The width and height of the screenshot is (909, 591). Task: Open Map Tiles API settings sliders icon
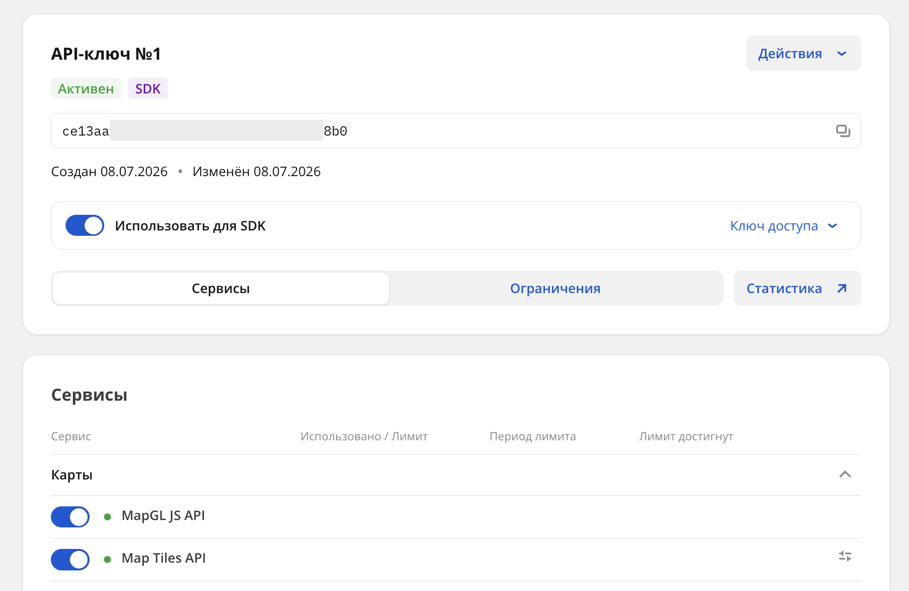pos(845,556)
